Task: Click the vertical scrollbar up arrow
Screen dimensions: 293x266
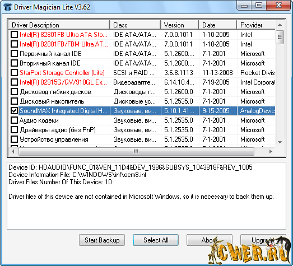Action: pyautogui.click(x=280, y=25)
